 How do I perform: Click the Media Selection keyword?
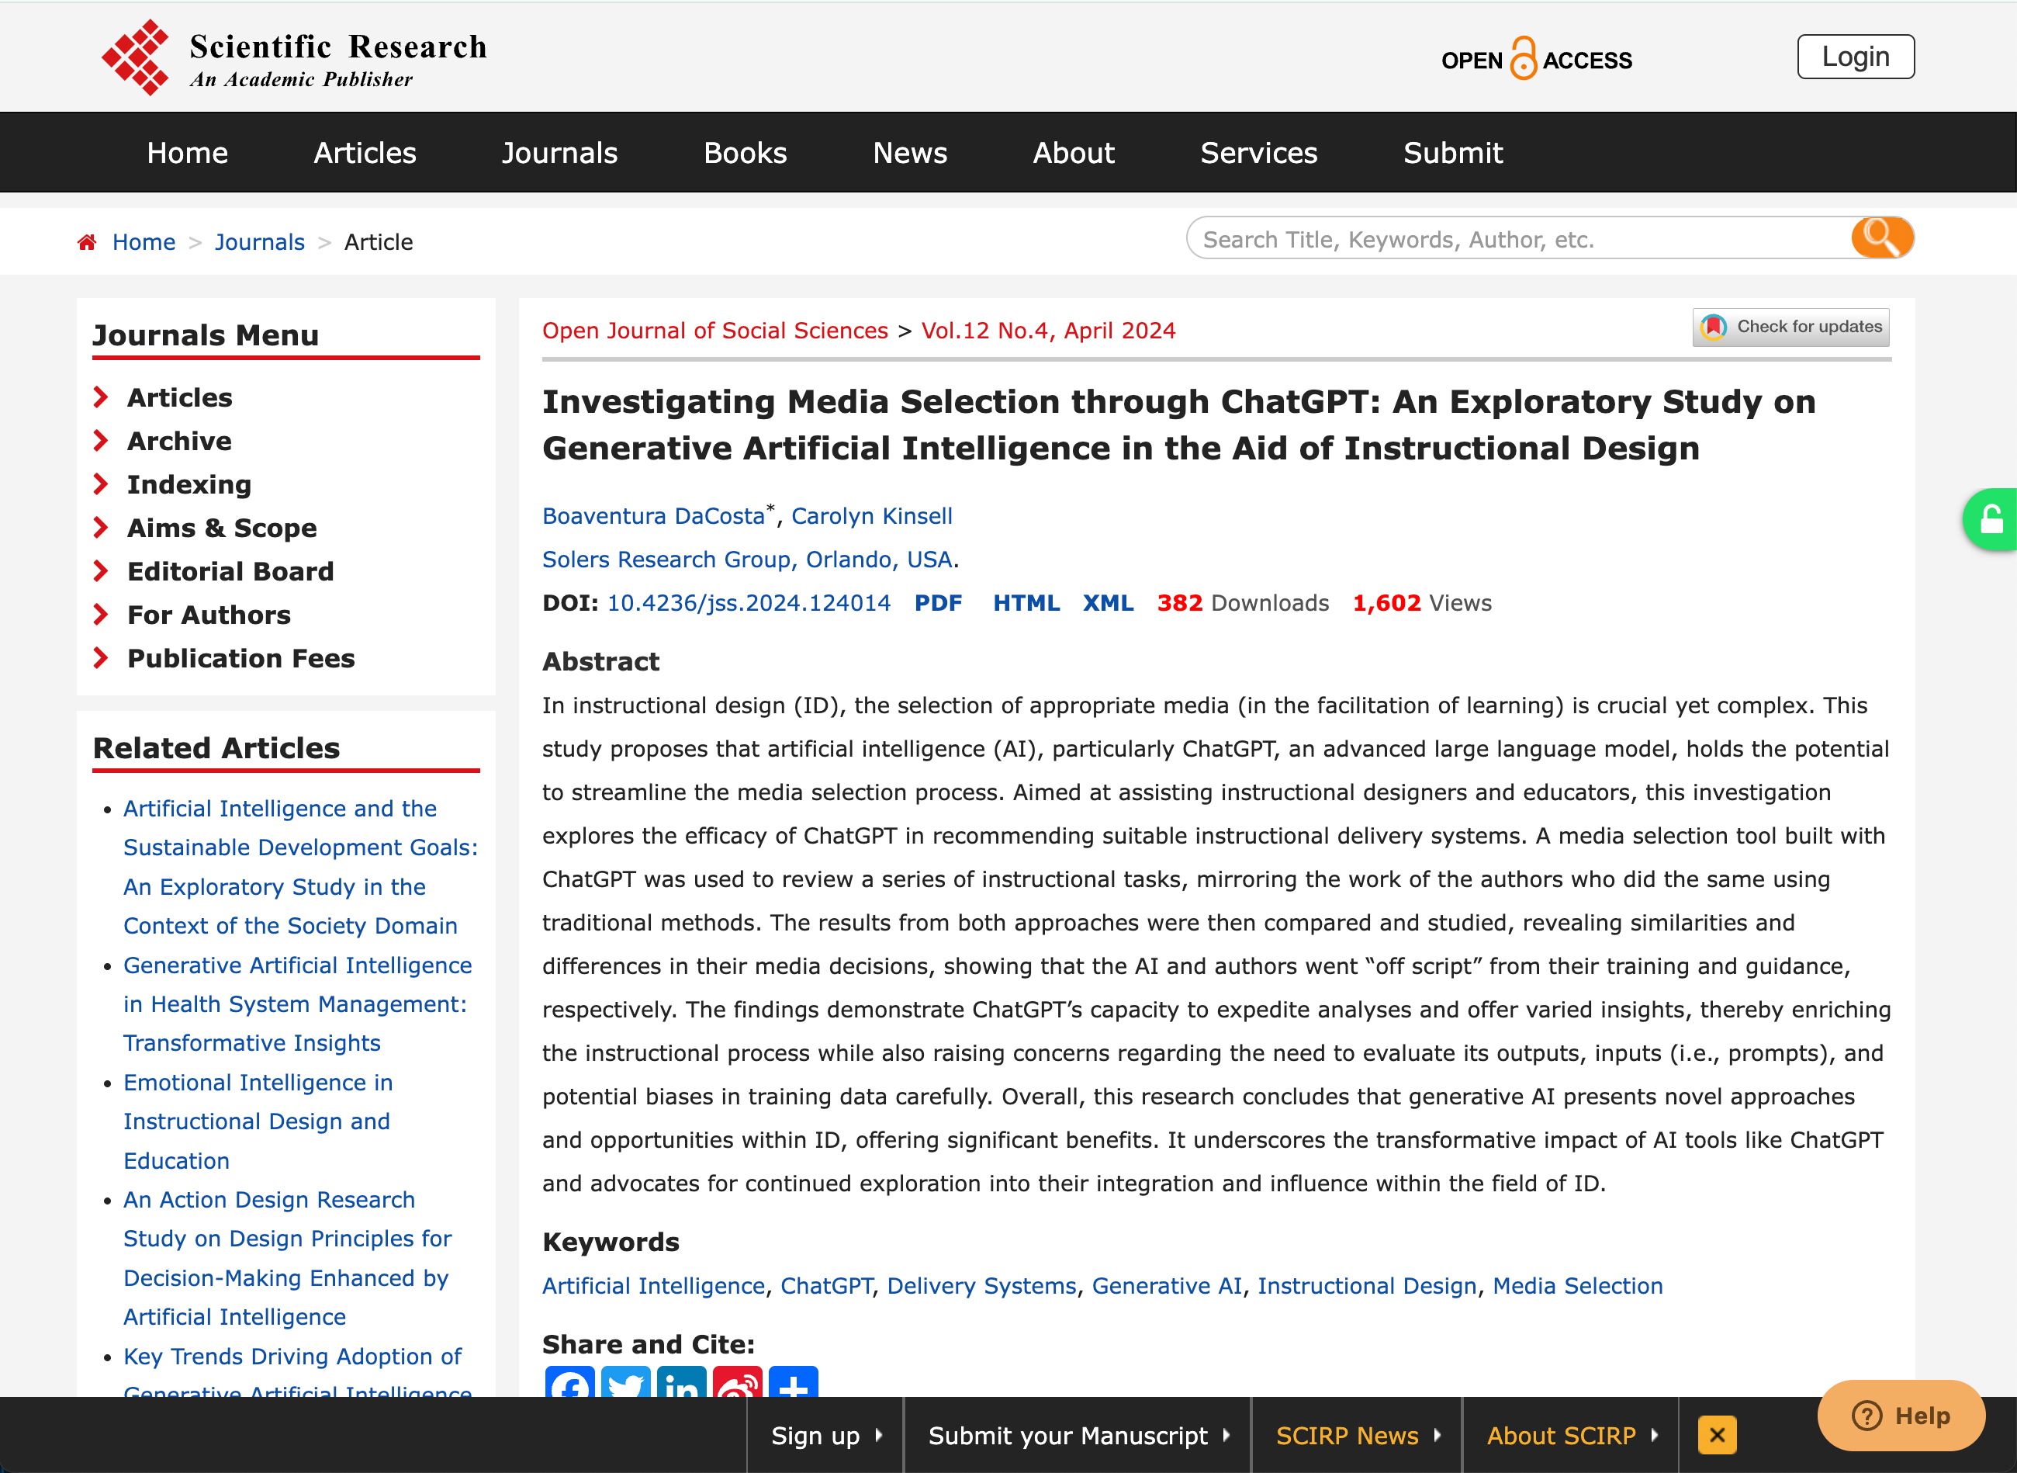[x=1578, y=1286]
